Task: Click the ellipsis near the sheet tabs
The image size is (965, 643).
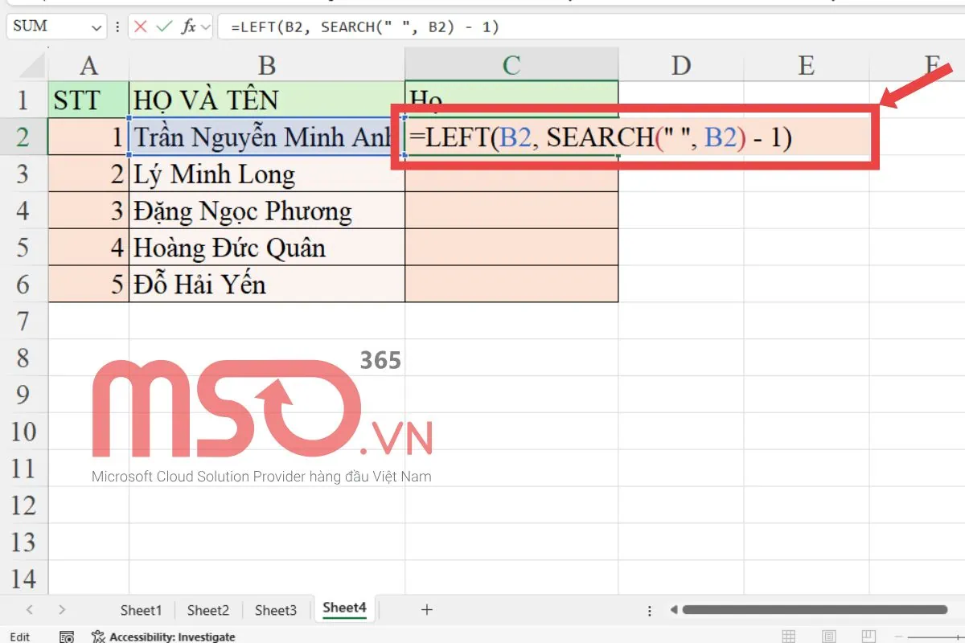Action: point(649,610)
